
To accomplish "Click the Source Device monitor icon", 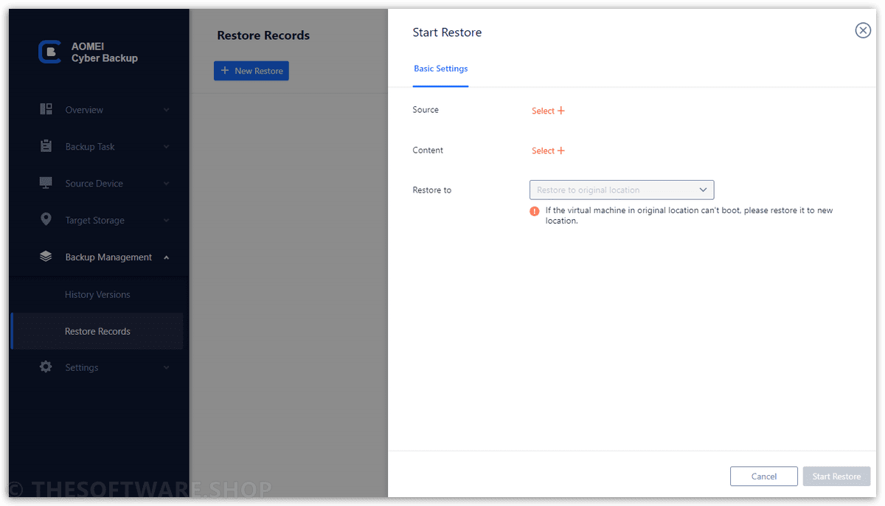I will pos(46,183).
